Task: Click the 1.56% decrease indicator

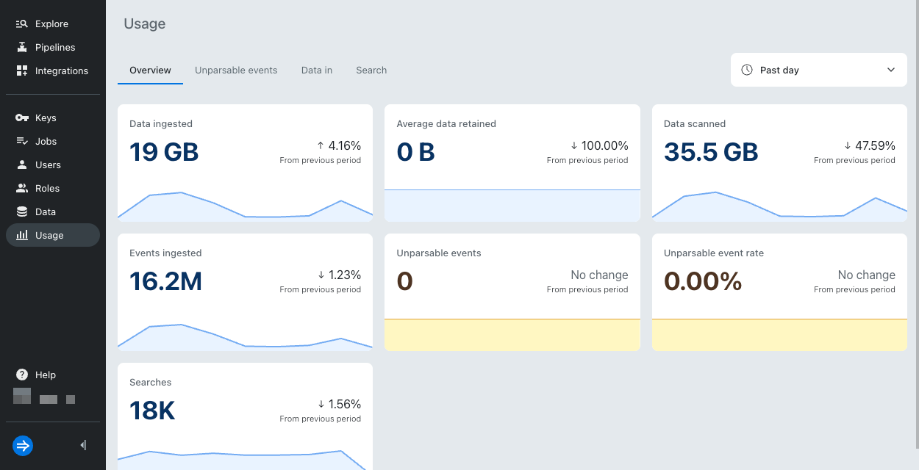Action: (x=339, y=404)
